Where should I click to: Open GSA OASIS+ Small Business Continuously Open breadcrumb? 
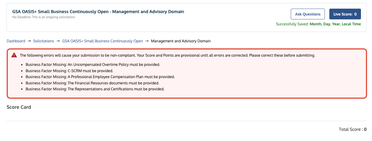tap(102, 41)
